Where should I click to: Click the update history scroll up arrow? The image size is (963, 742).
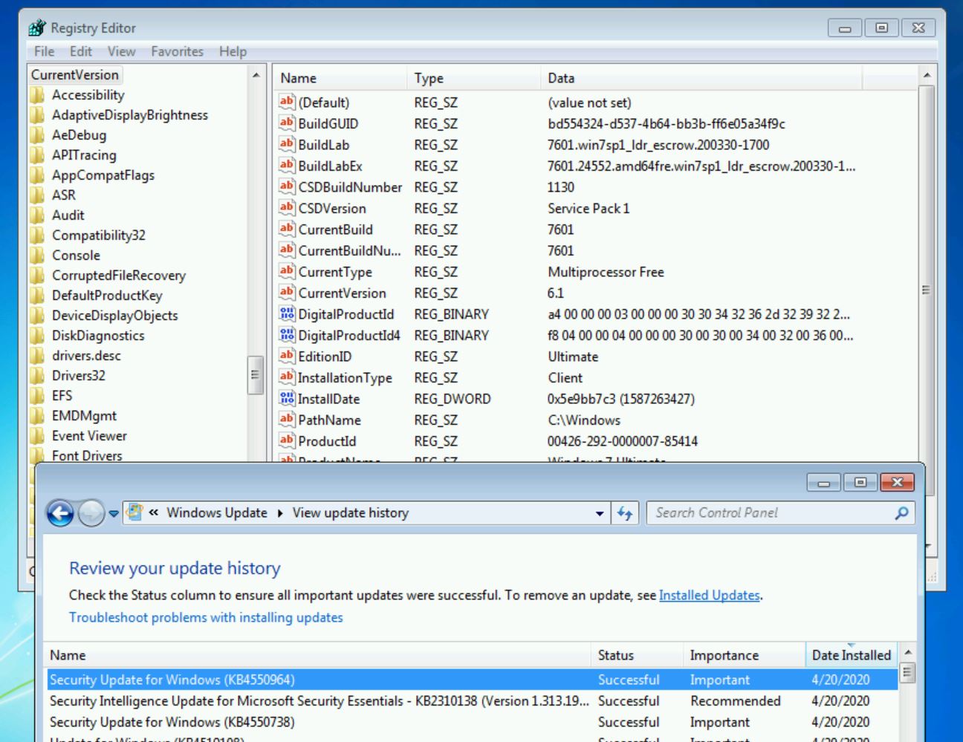point(907,653)
